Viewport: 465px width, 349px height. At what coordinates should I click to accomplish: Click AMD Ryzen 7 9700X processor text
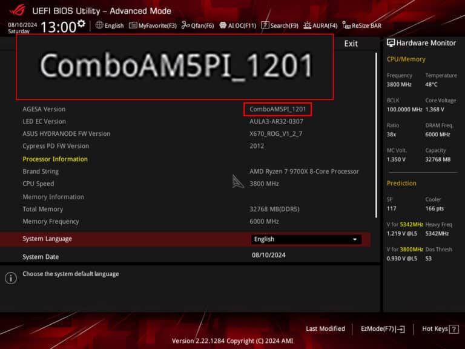(x=304, y=171)
